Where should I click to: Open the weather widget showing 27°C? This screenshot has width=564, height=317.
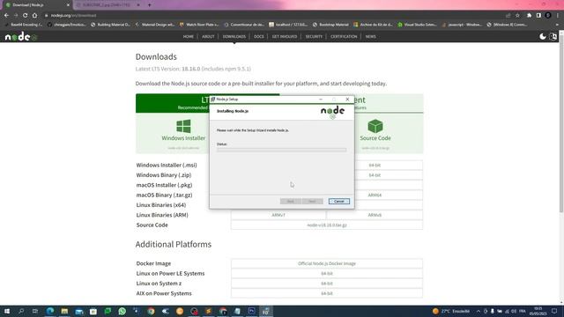[451, 311]
